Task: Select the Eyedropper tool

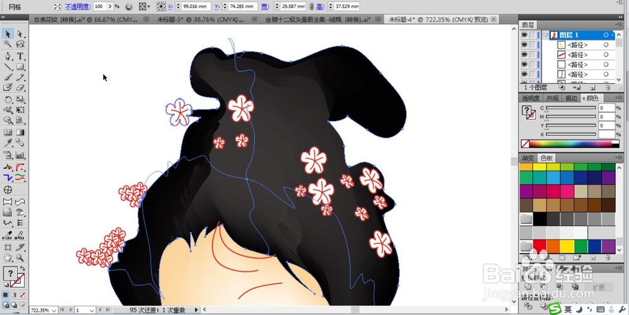Action: 8,143
